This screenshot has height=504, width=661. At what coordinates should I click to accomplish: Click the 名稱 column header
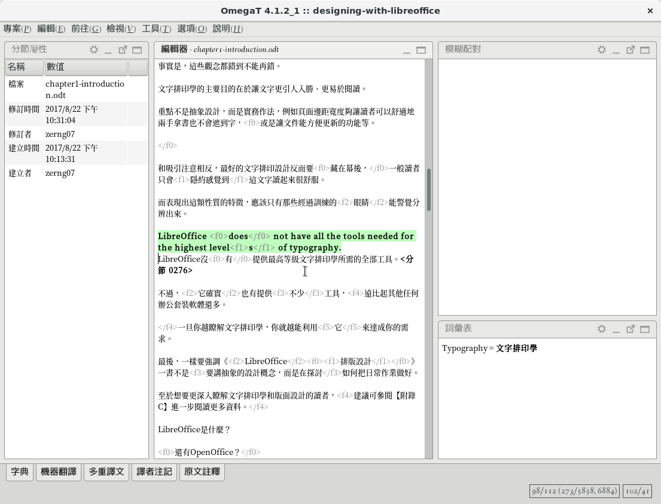point(25,67)
